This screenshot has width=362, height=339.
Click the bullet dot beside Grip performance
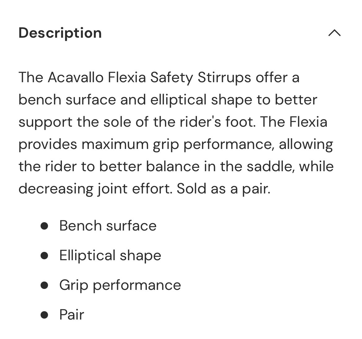coord(44,285)
